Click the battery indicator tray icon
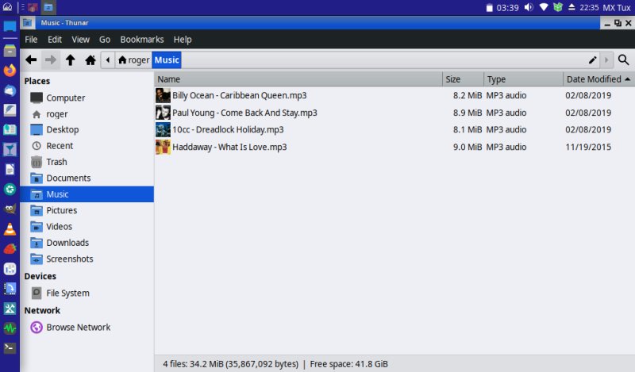 coord(490,8)
